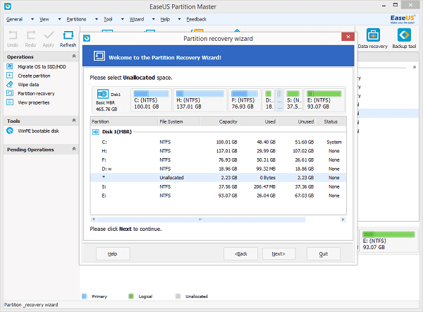Select the small unallocated block in disk map
The image size is (423, 312).
(x=279, y=100)
